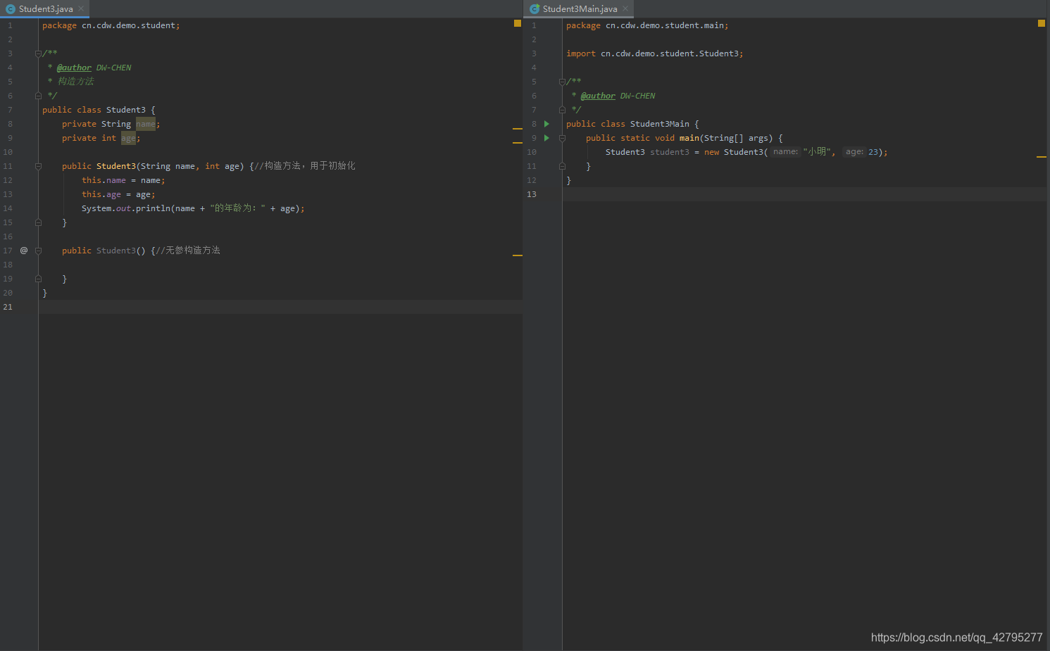Image resolution: width=1050 pixels, height=651 pixels.
Task: Close the Student3Main.java tab
Action: (625, 9)
